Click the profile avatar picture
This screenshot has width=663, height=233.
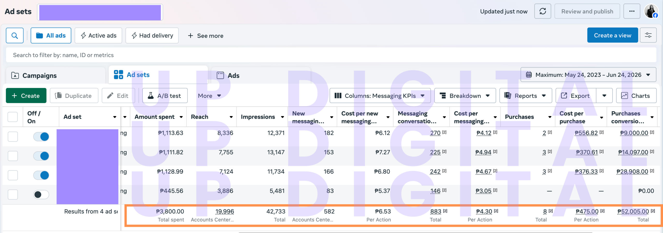651,11
